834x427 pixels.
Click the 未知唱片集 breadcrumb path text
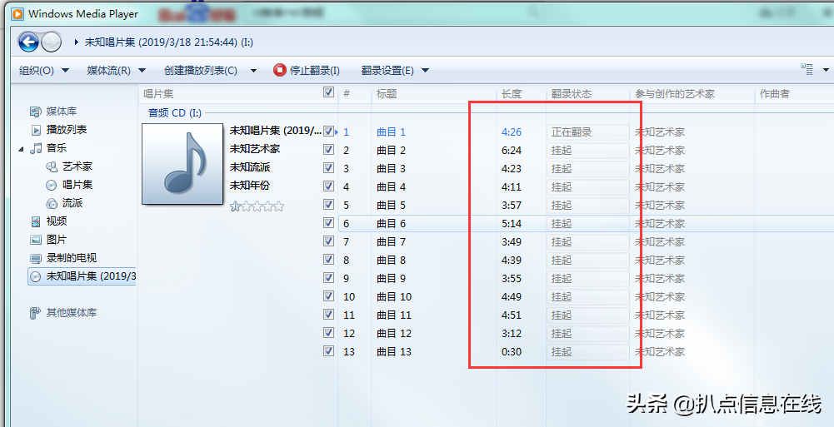[x=168, y=42]
